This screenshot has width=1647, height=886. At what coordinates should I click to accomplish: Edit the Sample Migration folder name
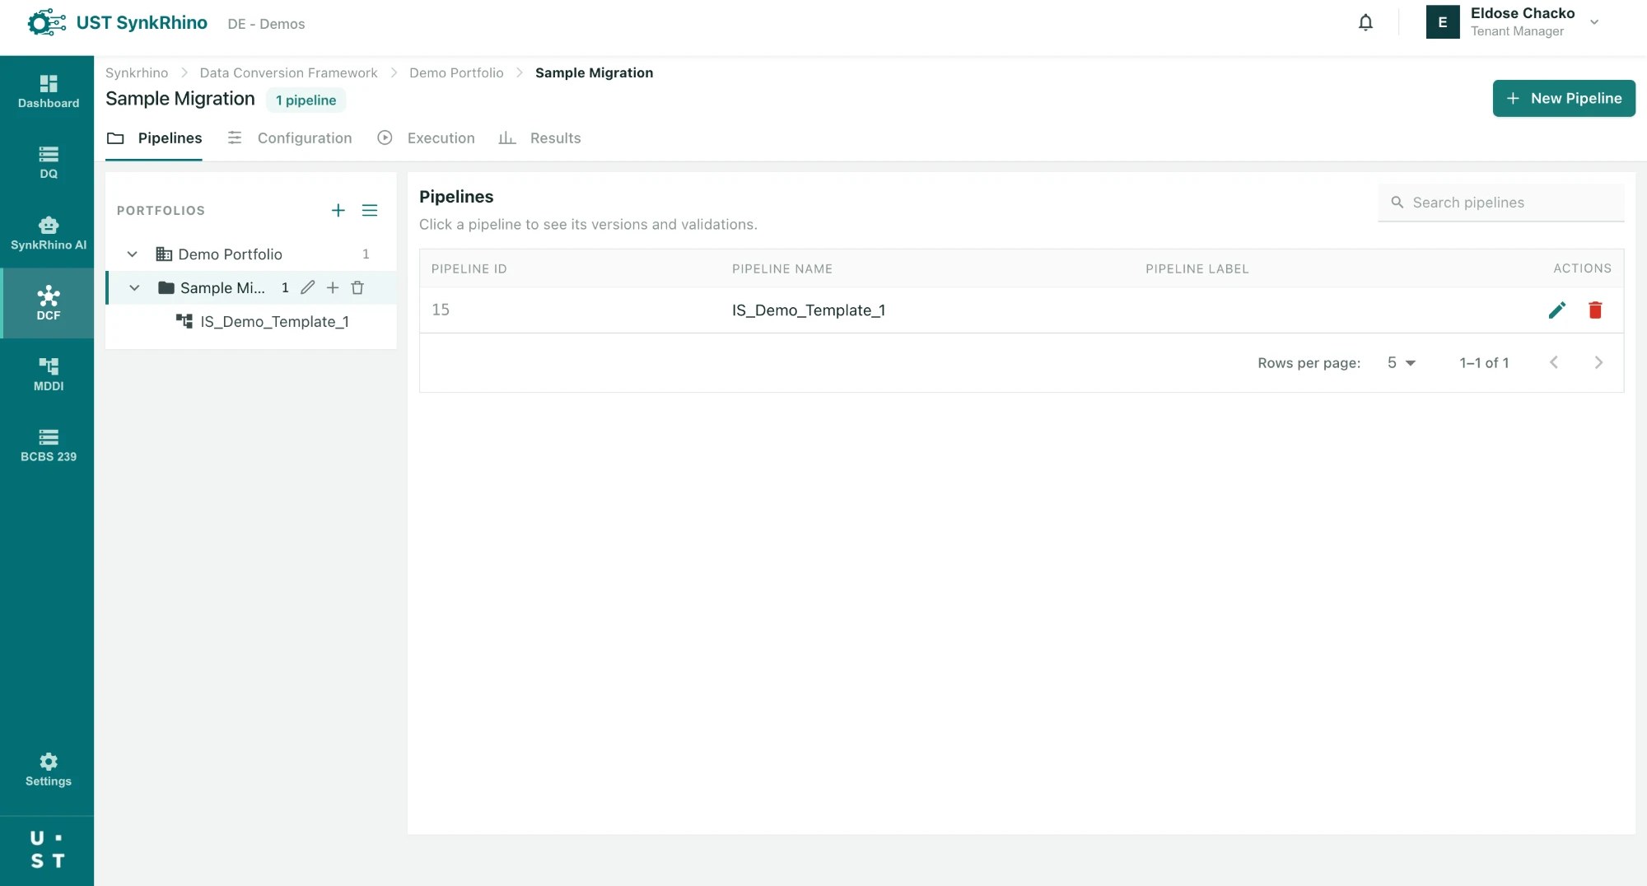coord(307,287)
